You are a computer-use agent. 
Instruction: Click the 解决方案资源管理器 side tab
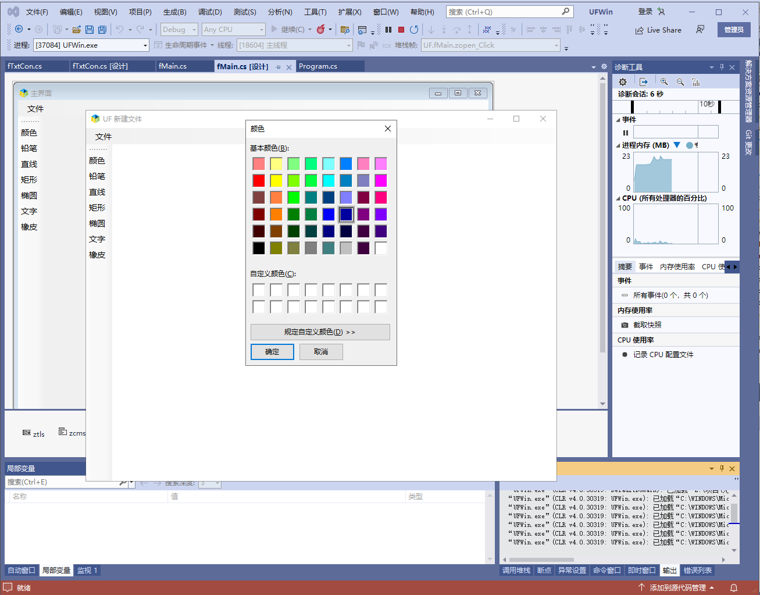point(749,92)
